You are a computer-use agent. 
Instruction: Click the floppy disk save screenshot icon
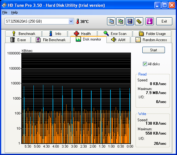[130, 21]
